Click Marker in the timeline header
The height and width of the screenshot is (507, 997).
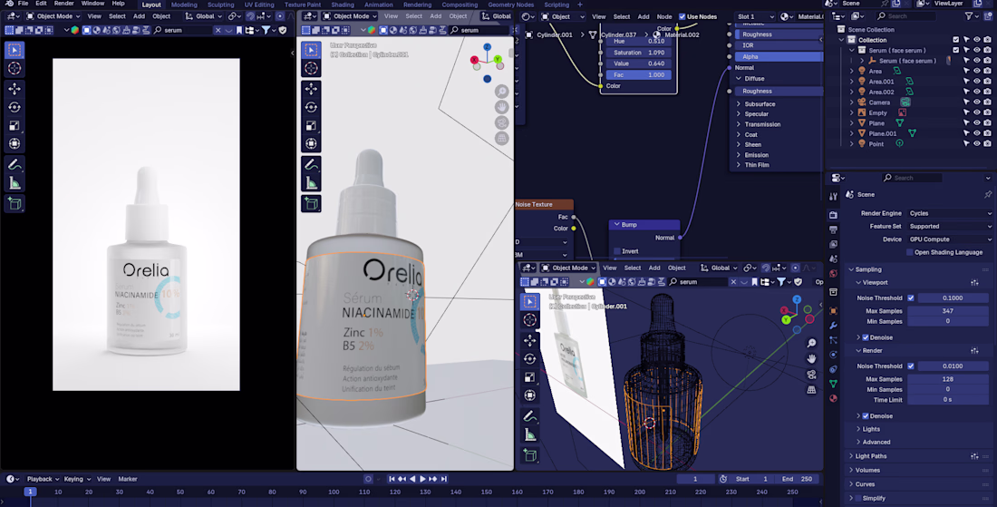pyautogui.click(x=128, y=479)
